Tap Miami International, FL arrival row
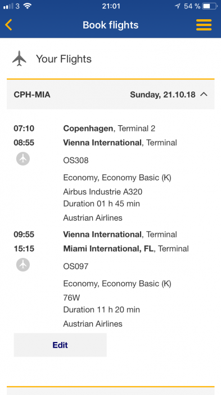 coord(126,249)
